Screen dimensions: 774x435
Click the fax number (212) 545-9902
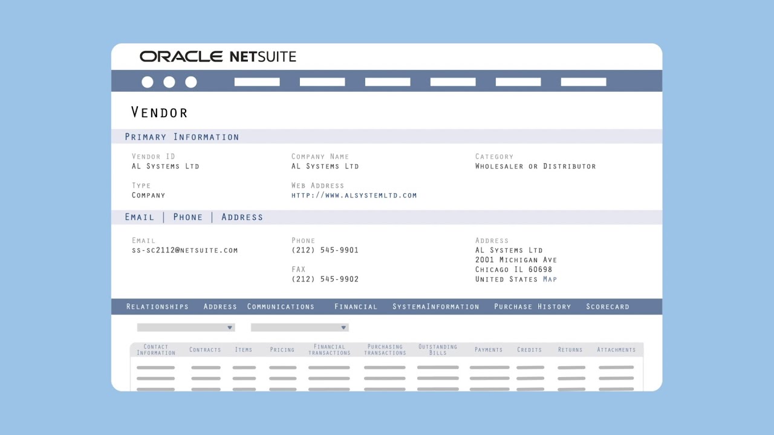[x=325, y=279]
